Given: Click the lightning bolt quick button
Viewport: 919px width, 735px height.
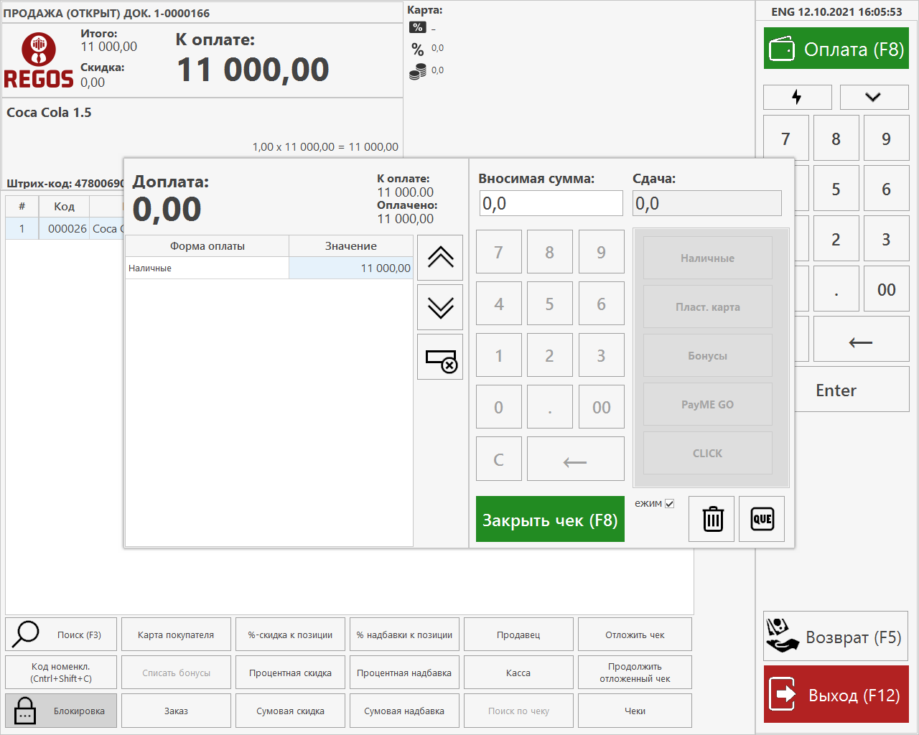Looking at the screenshot, I should [x=797, y=97].
